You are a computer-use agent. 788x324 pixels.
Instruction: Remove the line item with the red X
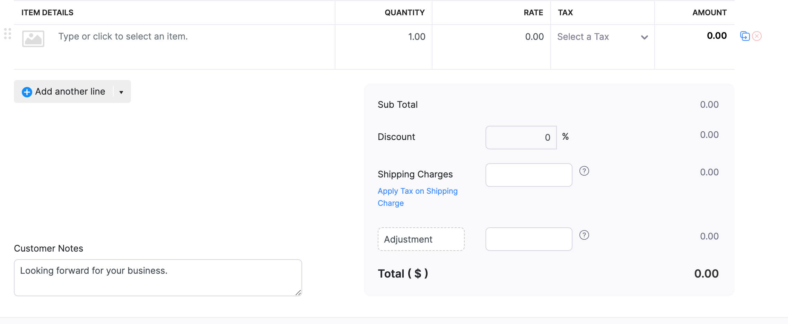tap(757, 36)
